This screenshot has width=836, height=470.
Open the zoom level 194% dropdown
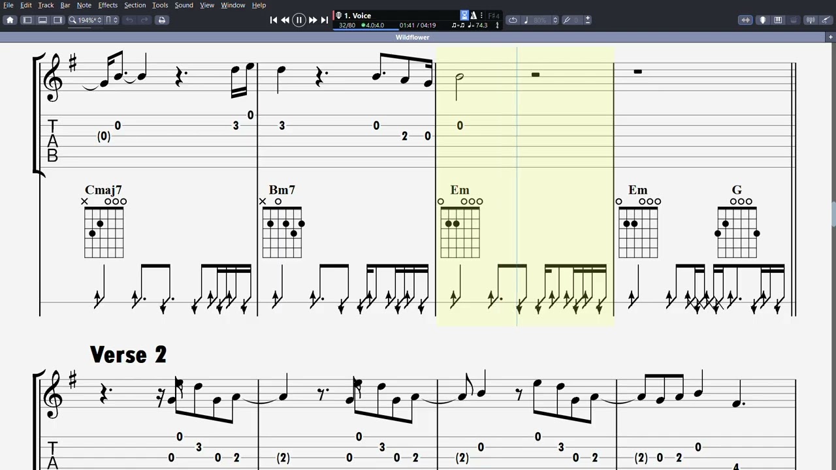(x=85, y=20)
